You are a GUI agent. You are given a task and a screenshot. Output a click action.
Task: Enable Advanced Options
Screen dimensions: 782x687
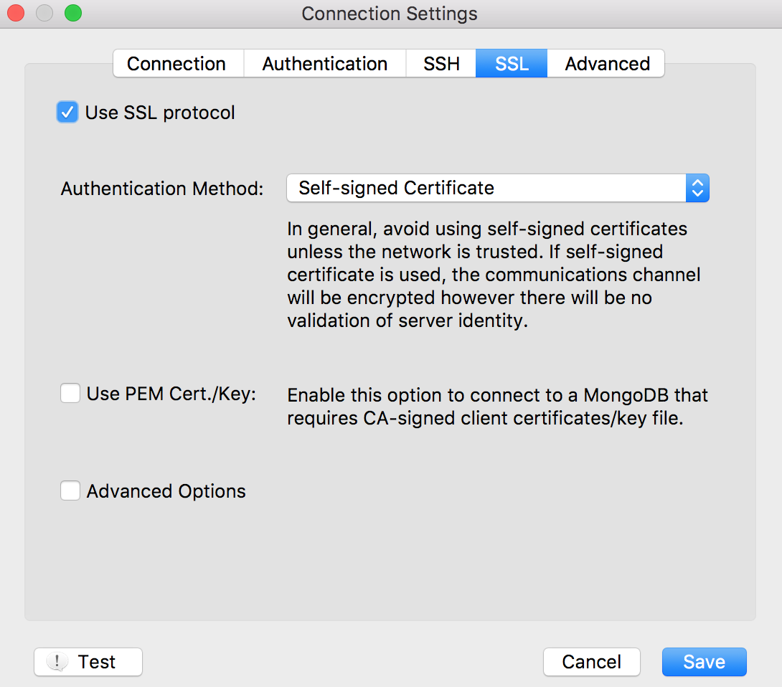70,491
